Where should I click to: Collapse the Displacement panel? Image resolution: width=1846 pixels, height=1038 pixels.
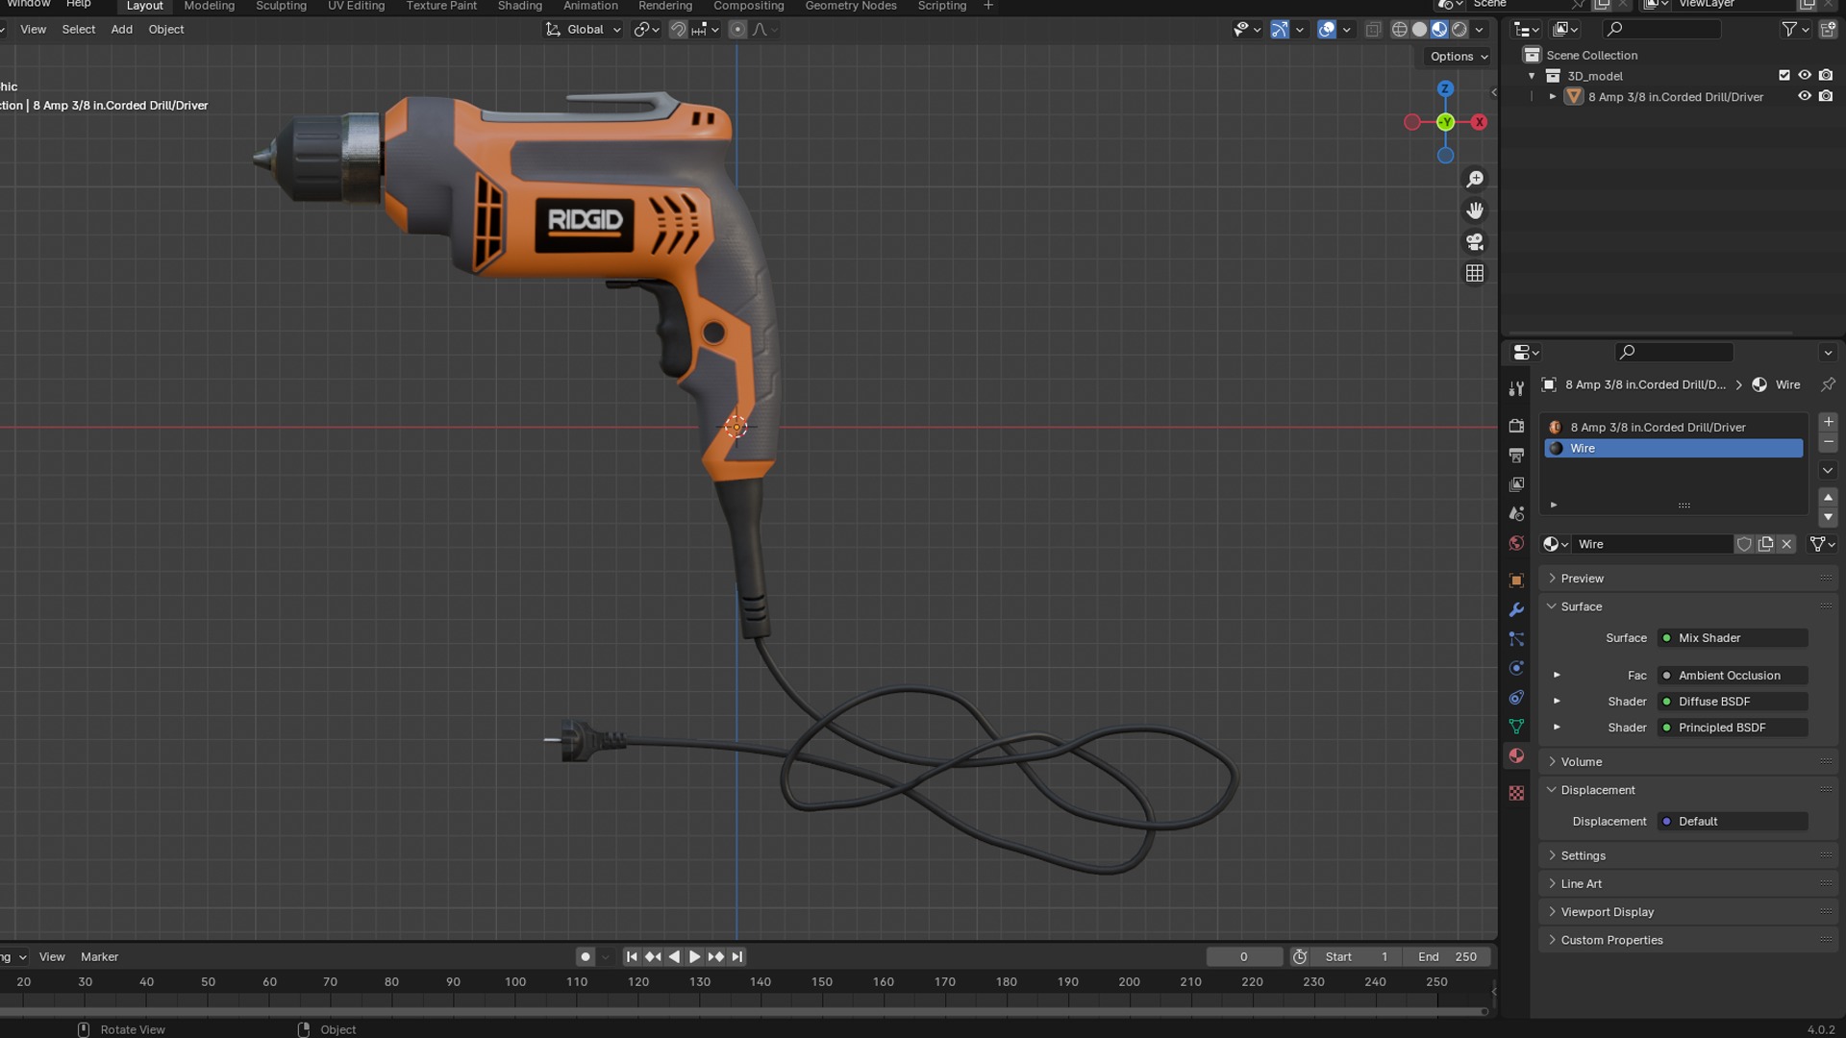click(1597, 790)
